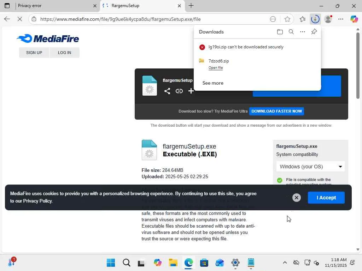Image resolution: width=362 pixels, height=271 pixels.
Task: Share the flargemuSetup file
Action: pos(167,91)
